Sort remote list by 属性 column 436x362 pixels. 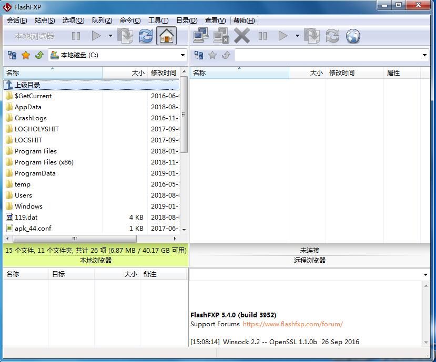(x=402, y=73)
